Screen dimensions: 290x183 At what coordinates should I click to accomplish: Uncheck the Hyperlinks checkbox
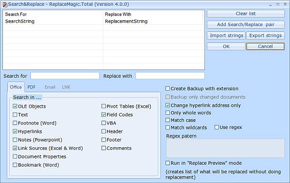[x=15, y=131]
